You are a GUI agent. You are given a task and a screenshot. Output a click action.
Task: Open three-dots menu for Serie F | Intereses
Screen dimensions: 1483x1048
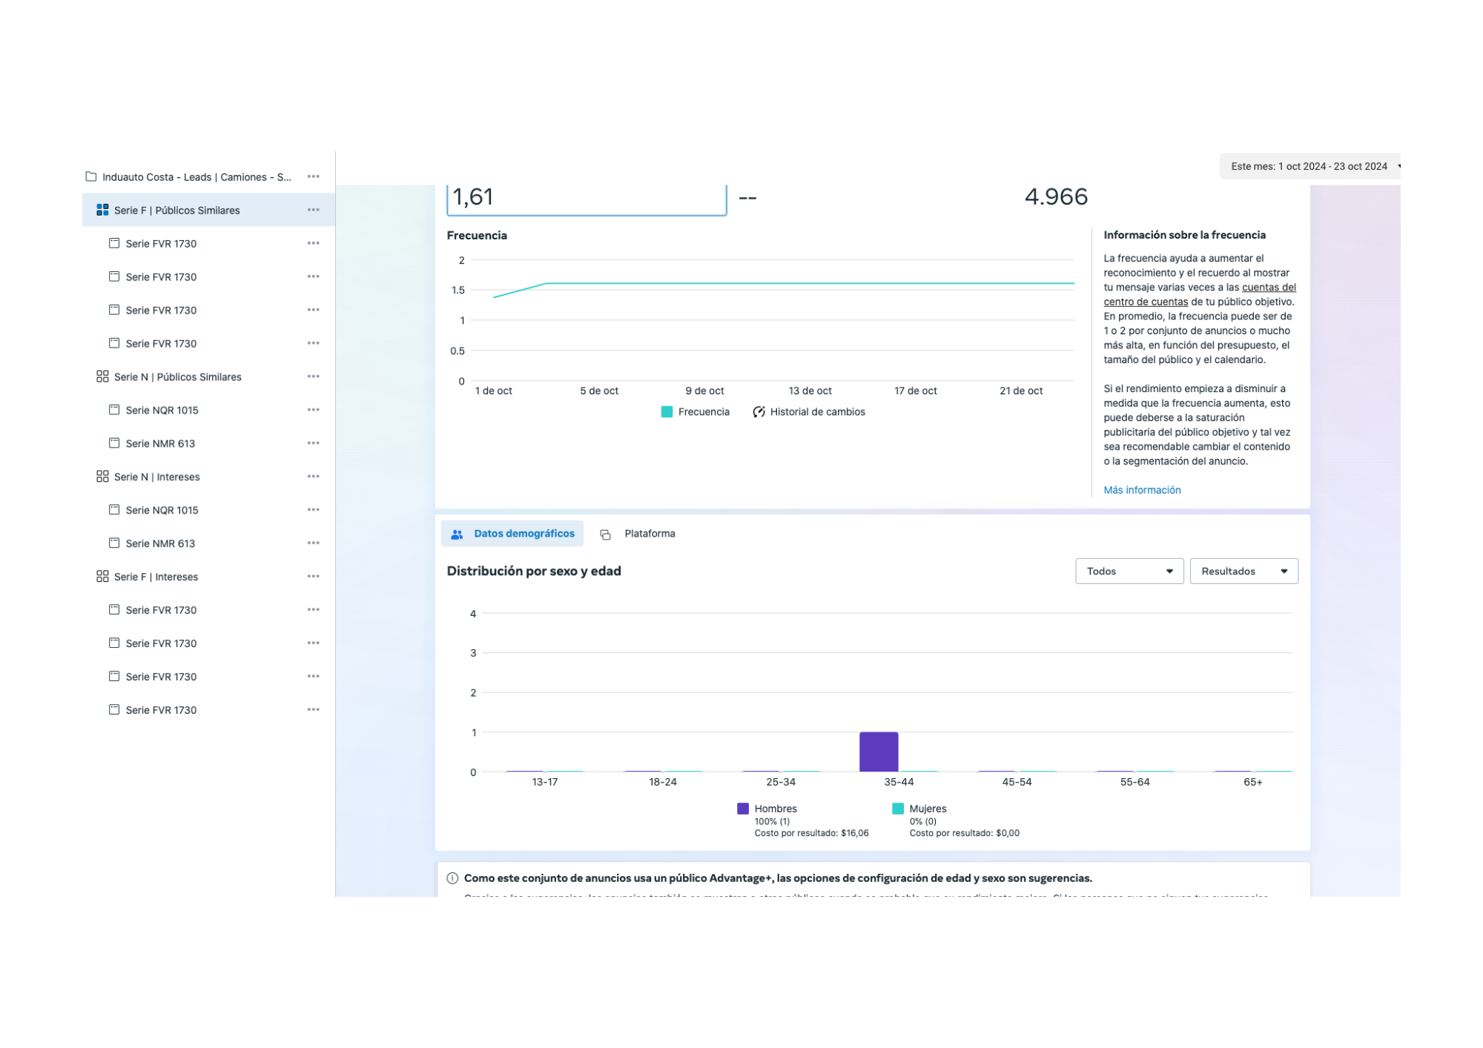click(314, 577)
